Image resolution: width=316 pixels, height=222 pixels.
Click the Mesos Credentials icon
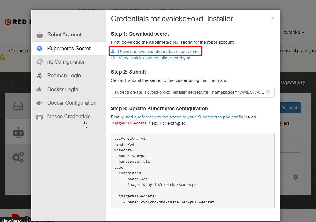[x=39, y=117]
